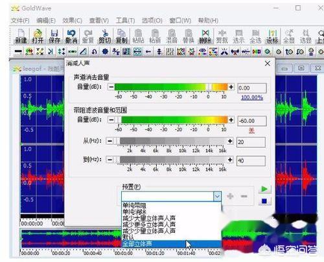Click the 保存 (Save) toolbar icon
This screenshot has height=262, width=324.
pos(54,36)
